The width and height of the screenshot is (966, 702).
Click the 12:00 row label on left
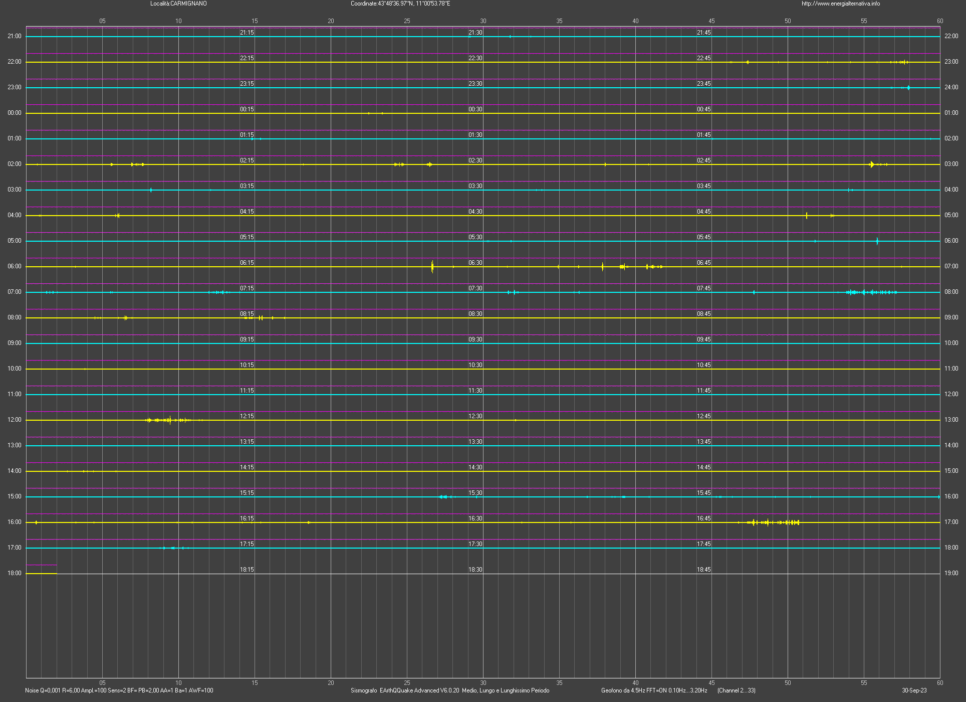(15, 420)
